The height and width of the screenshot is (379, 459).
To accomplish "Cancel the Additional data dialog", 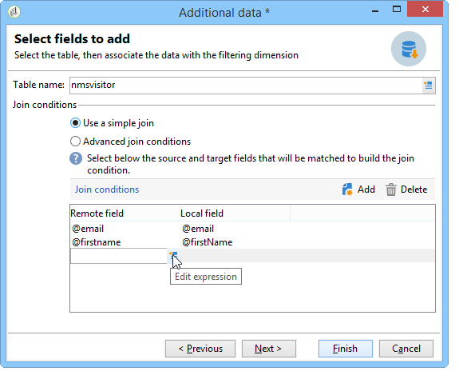I will [406, 349].
